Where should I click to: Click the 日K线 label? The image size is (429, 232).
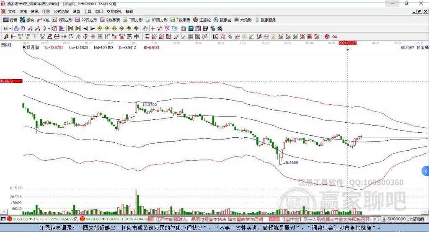coord(6,45)
